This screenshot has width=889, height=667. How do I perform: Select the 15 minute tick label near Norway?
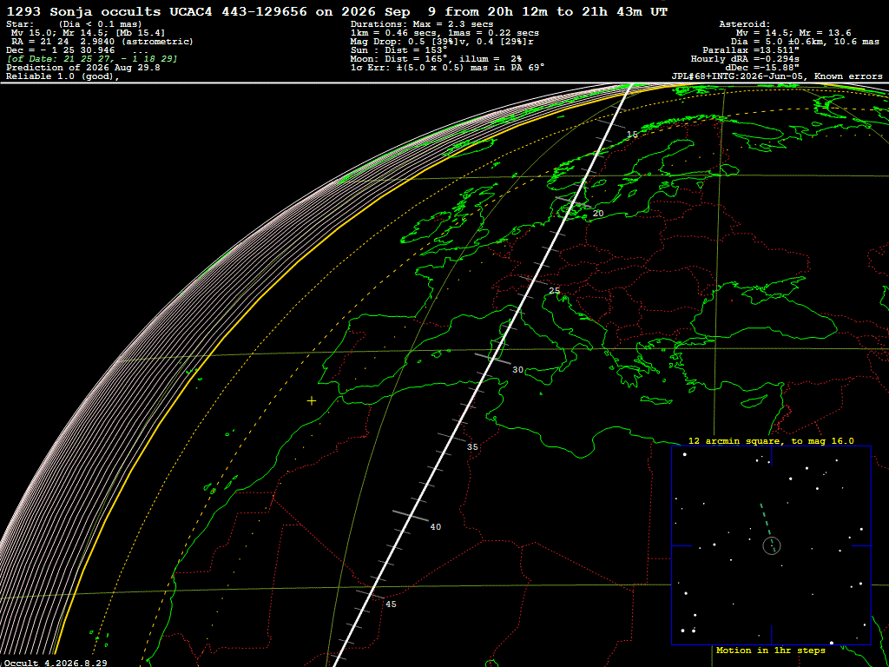pyautogui.click(x=632, y=135)
